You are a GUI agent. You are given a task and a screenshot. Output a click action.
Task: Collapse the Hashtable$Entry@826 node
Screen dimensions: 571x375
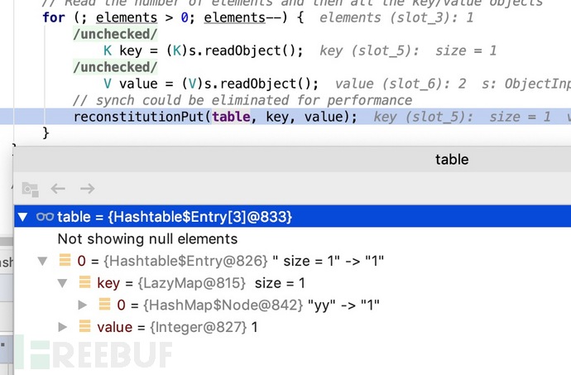point(42,261)
